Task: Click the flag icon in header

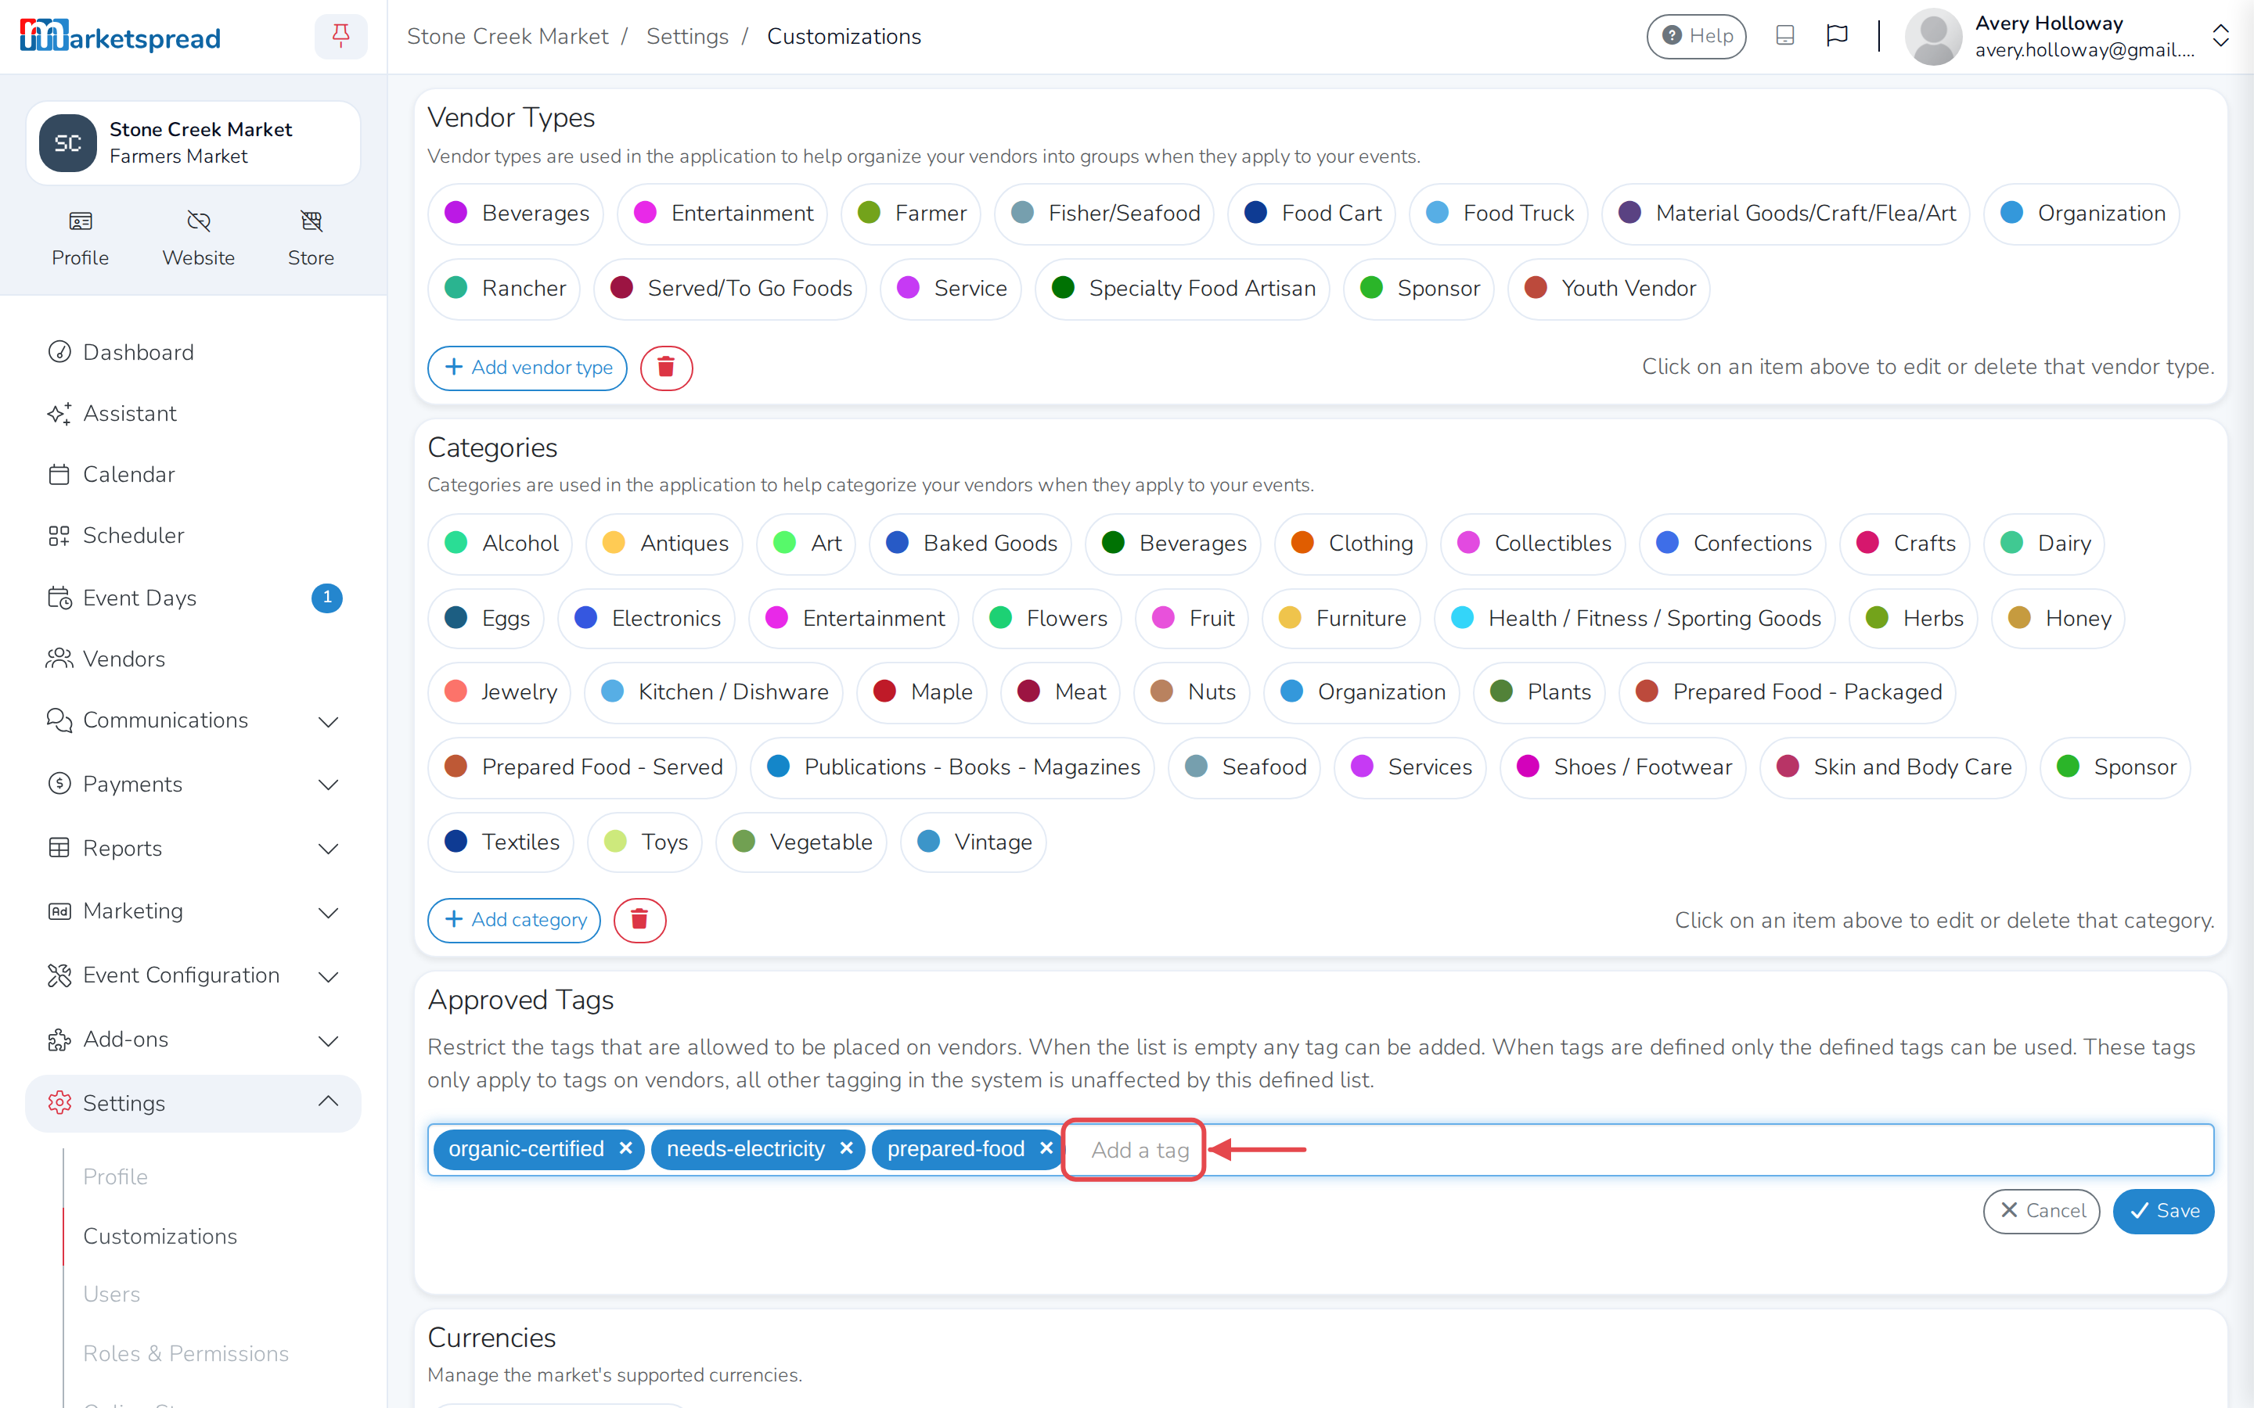Action: click(1837, 35)
